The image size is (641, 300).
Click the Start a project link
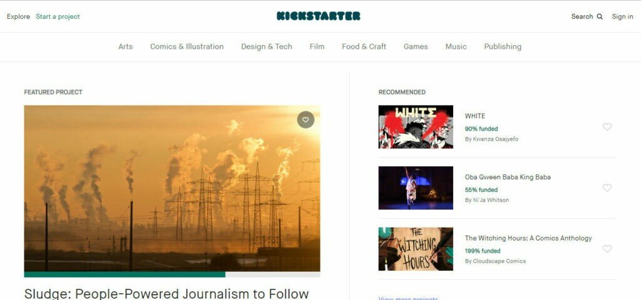pos(58,17)
